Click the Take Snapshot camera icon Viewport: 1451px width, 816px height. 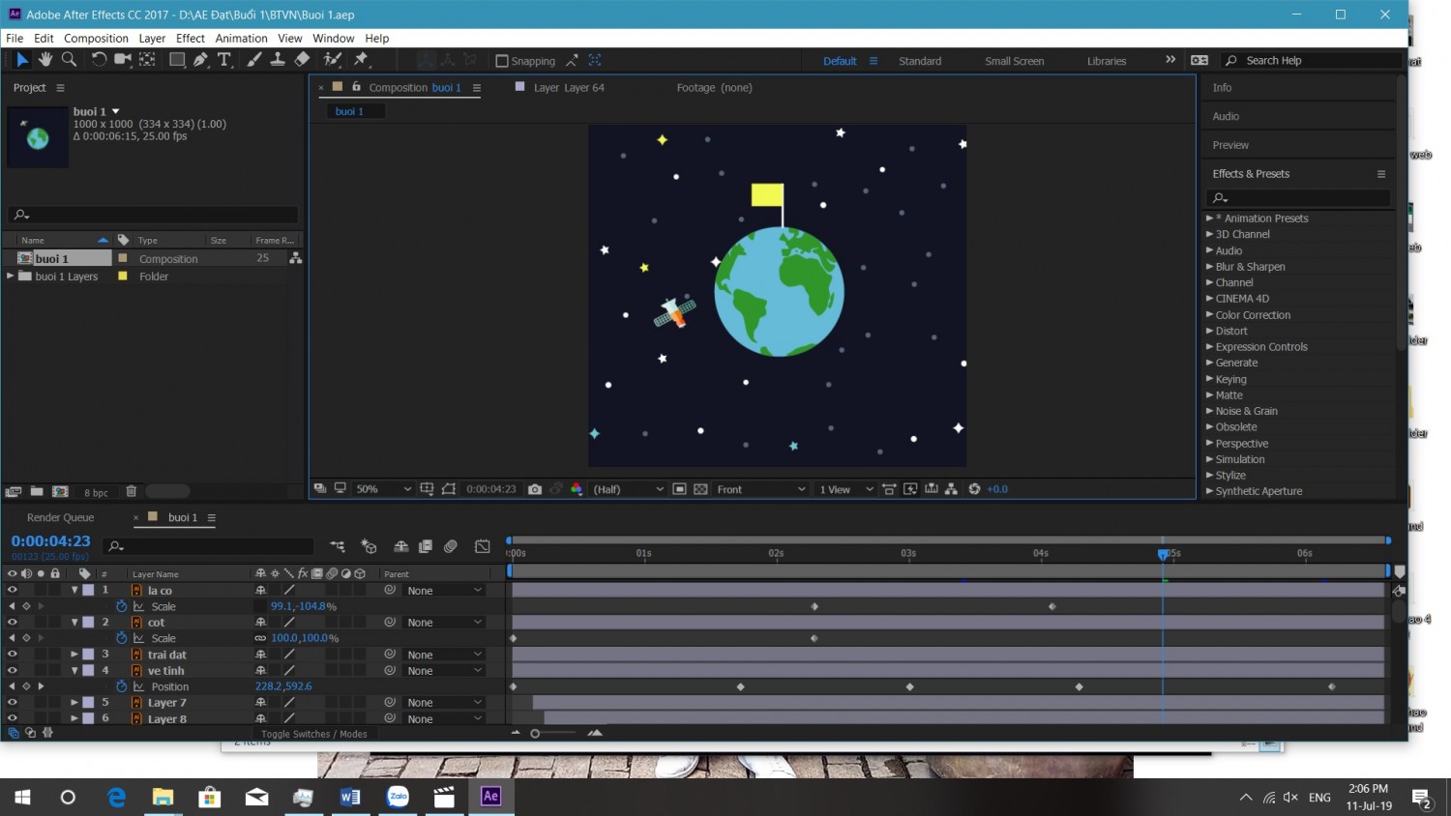click(535, 489)
